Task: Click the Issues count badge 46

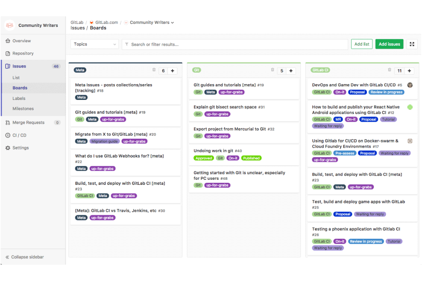Action: (56, 66)
